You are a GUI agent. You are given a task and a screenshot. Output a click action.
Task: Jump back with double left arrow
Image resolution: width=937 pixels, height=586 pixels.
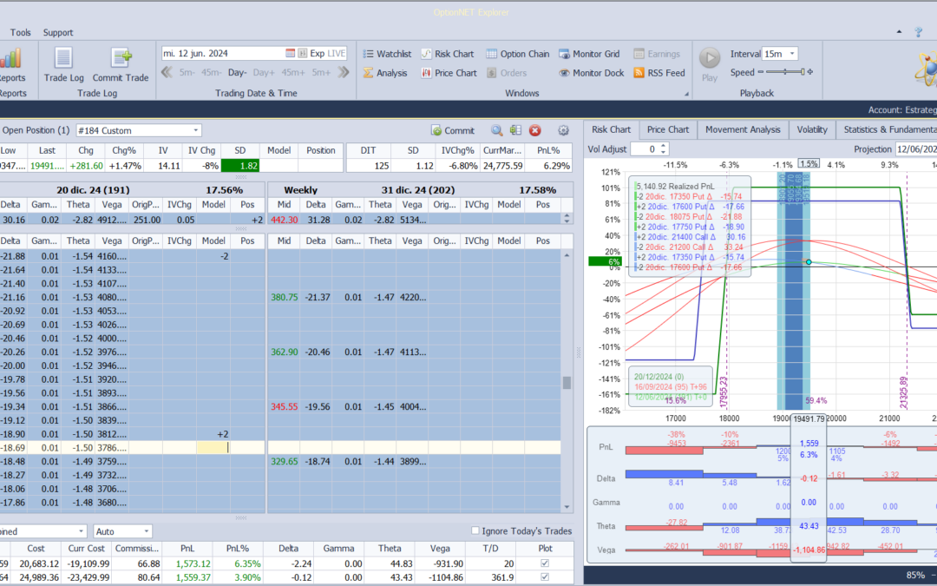tap(167, 72)
